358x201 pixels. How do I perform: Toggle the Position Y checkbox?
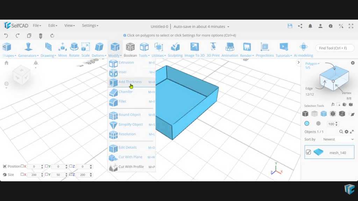(46, 166)
